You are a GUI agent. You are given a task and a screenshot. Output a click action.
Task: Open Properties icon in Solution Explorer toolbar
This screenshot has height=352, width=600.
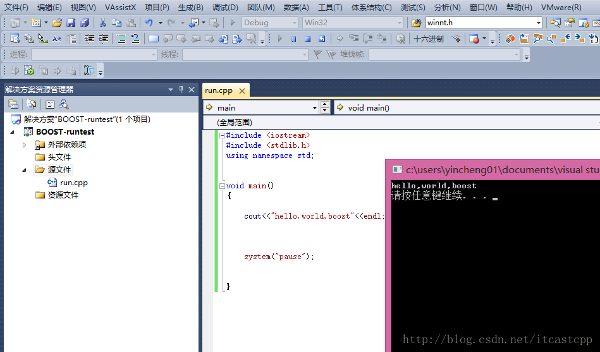[13, 105]
